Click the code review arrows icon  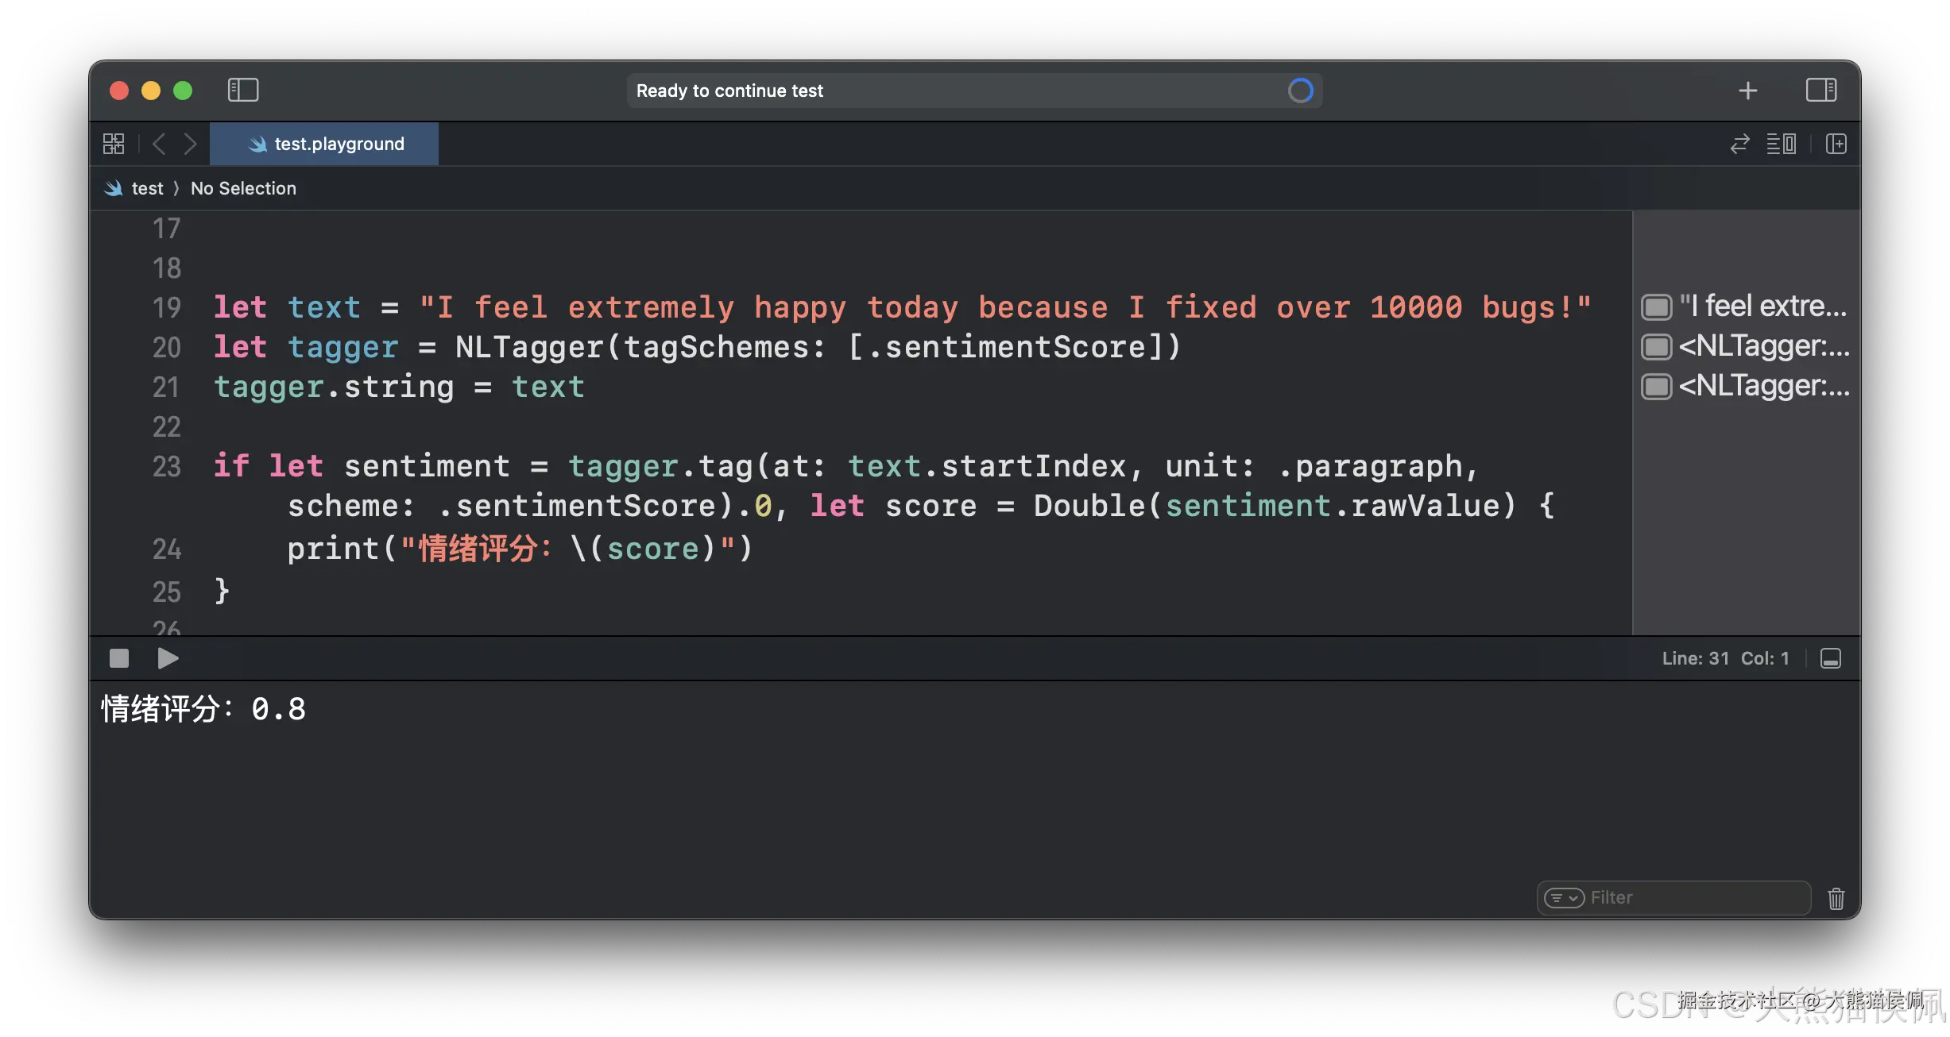click(x=1739, y=144)
